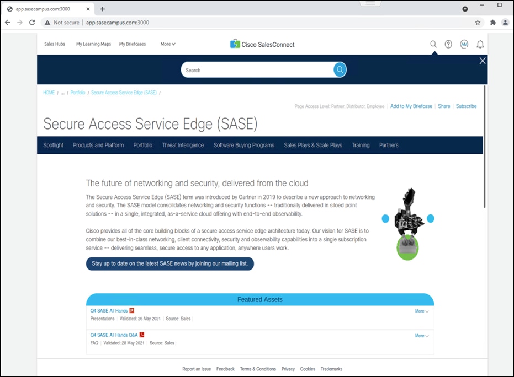Submit search with blue magnifier button

pos(340,69)
